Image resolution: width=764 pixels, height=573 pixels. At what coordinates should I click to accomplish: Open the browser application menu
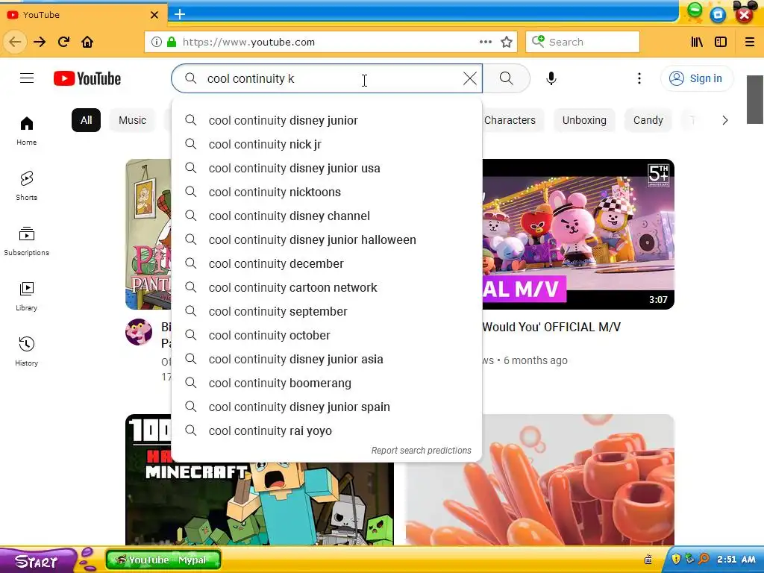pyautogui.click(x=750, y=42)
